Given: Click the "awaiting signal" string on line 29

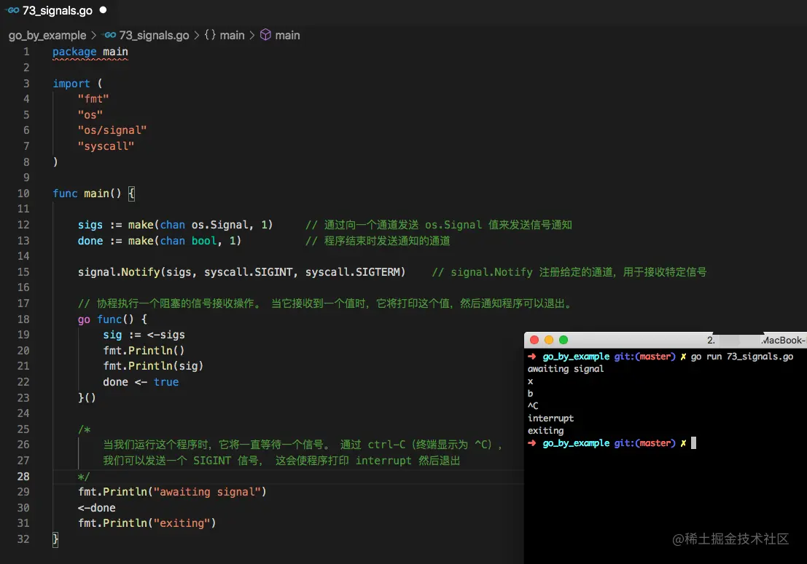Looking at the screenshot, I should [x=207, y=492].
